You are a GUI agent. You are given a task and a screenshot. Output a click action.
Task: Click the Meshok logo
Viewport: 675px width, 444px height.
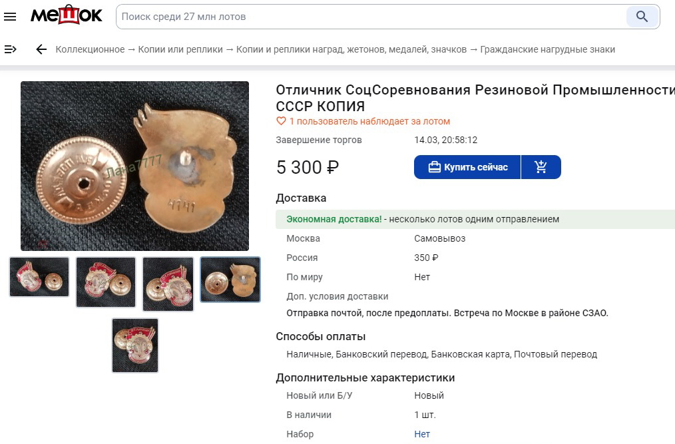coord(67,15)
